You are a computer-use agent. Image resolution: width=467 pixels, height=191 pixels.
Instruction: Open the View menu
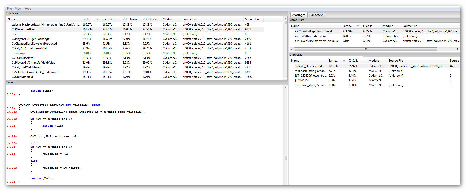pos(18,9)
